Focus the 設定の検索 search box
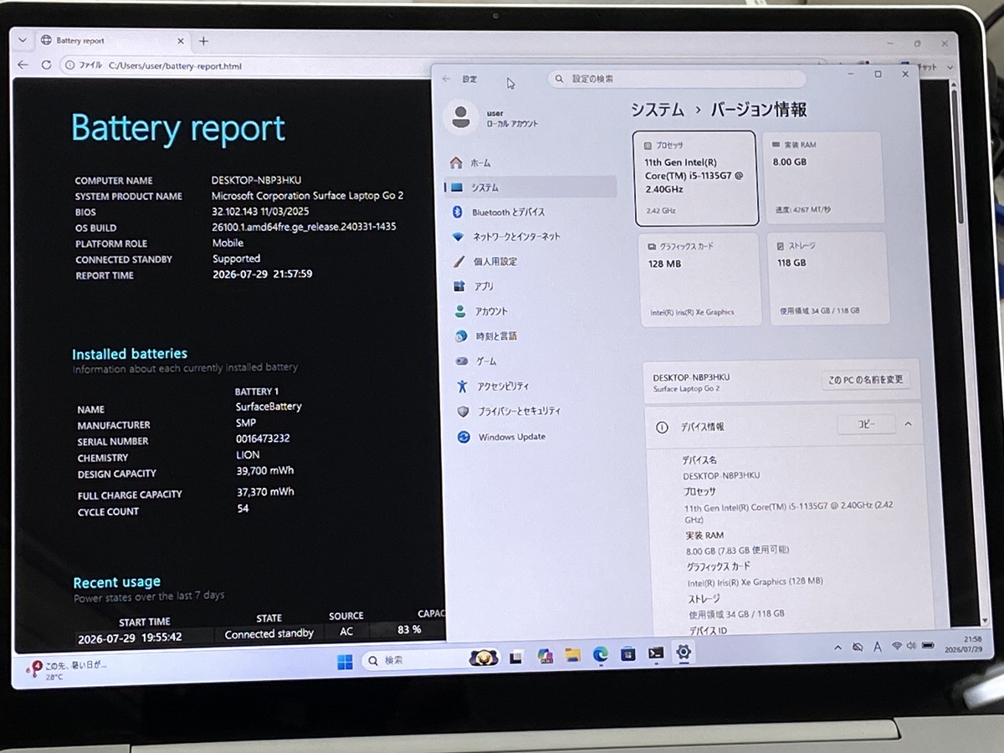This screenshot has width=1004, height=753. [x=677, y=79]
